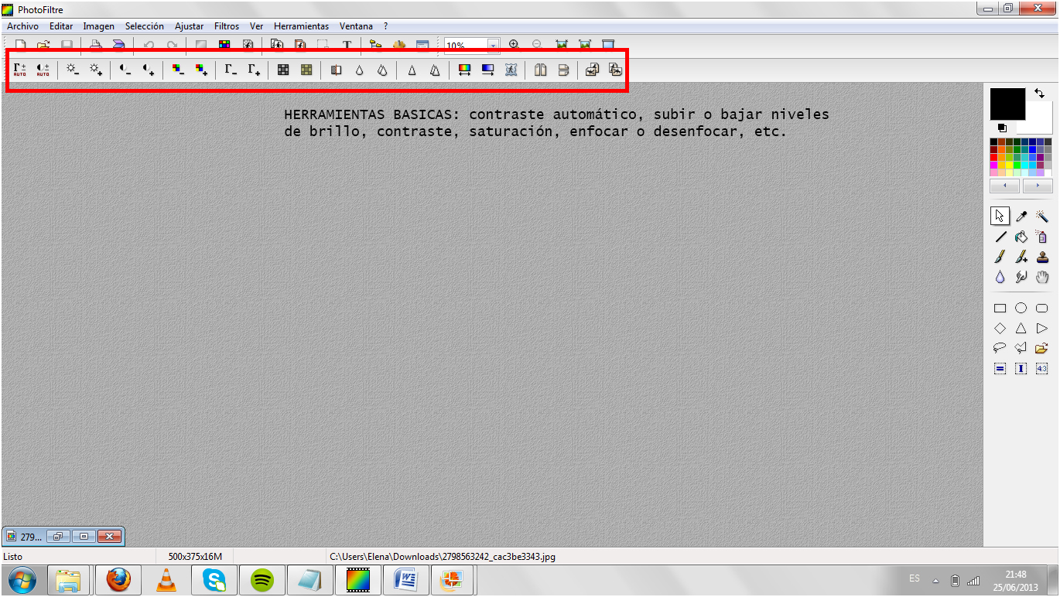Viewport: 1060px width, 597px height.
Task: Open the Filtros menu
Action: [x=227, y=26]
